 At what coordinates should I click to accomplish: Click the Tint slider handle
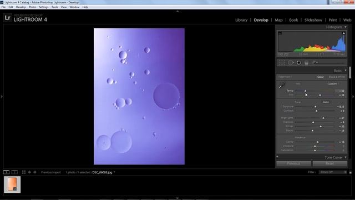tap(320, 95)
